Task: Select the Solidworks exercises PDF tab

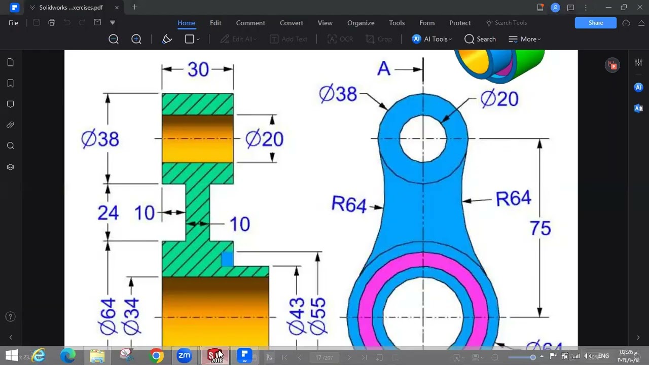Action: tap(71, 8)
